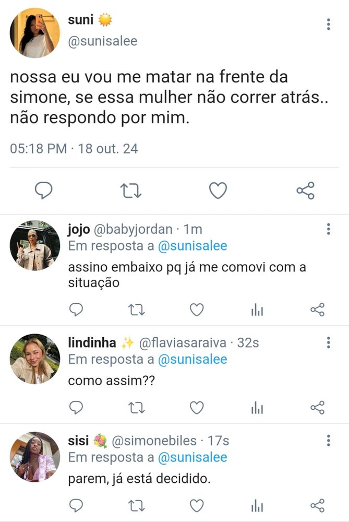Open more options on lindinha's reply
This screenshot has height=522, width=349.
pos(328,342)
